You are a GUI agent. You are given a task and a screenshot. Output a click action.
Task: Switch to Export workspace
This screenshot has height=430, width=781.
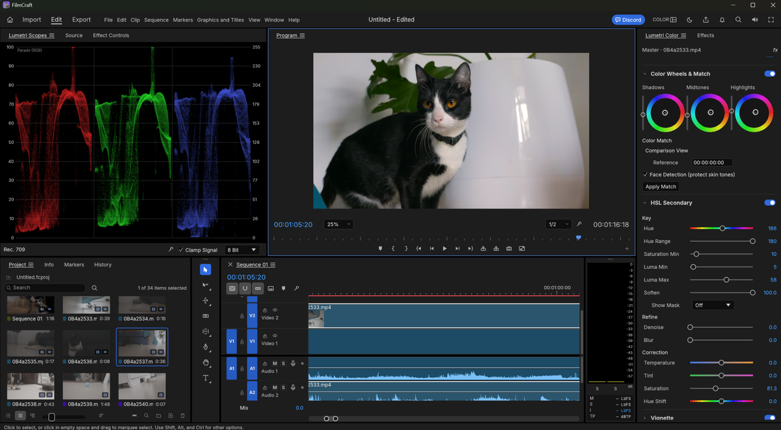(x=81, y=20)
